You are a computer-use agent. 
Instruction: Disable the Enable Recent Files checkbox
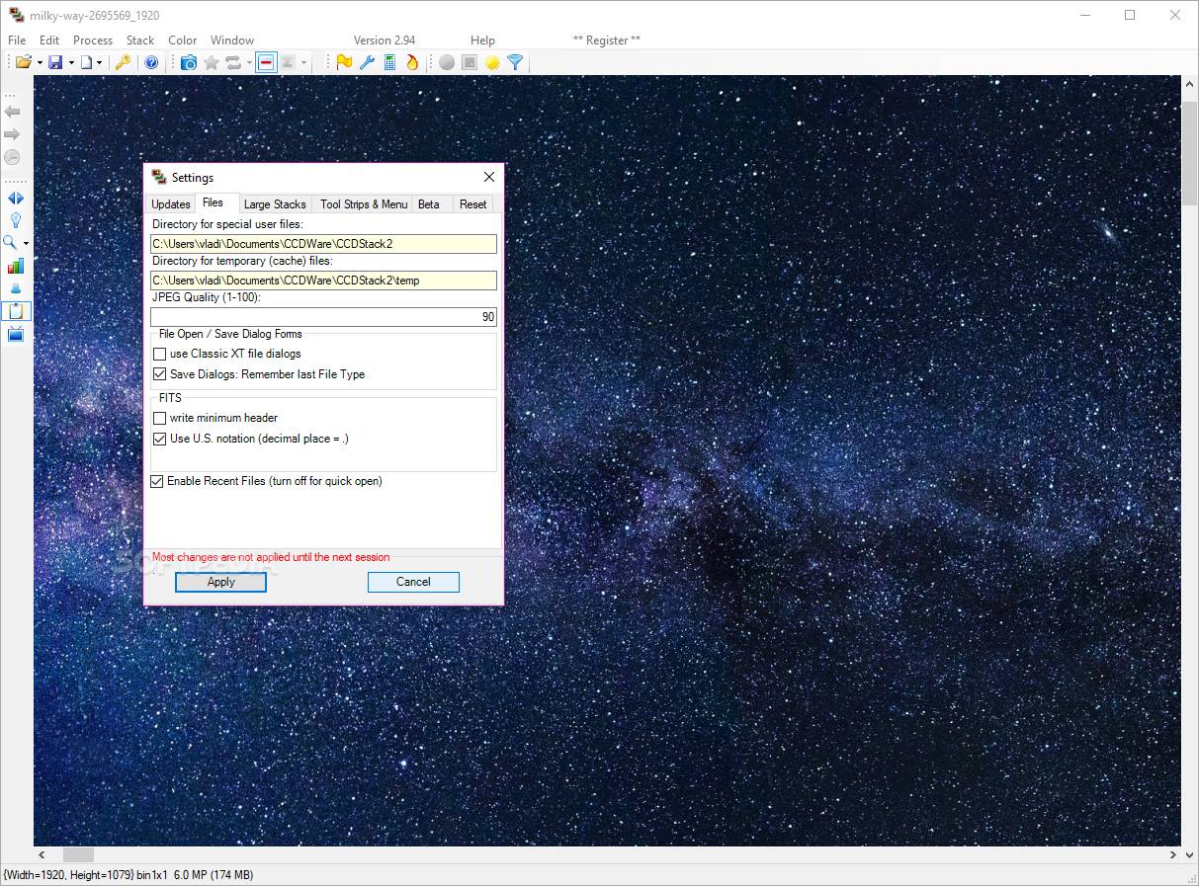(x=156, y=481)
